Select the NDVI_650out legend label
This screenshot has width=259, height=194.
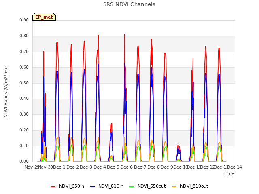(151, 186)
